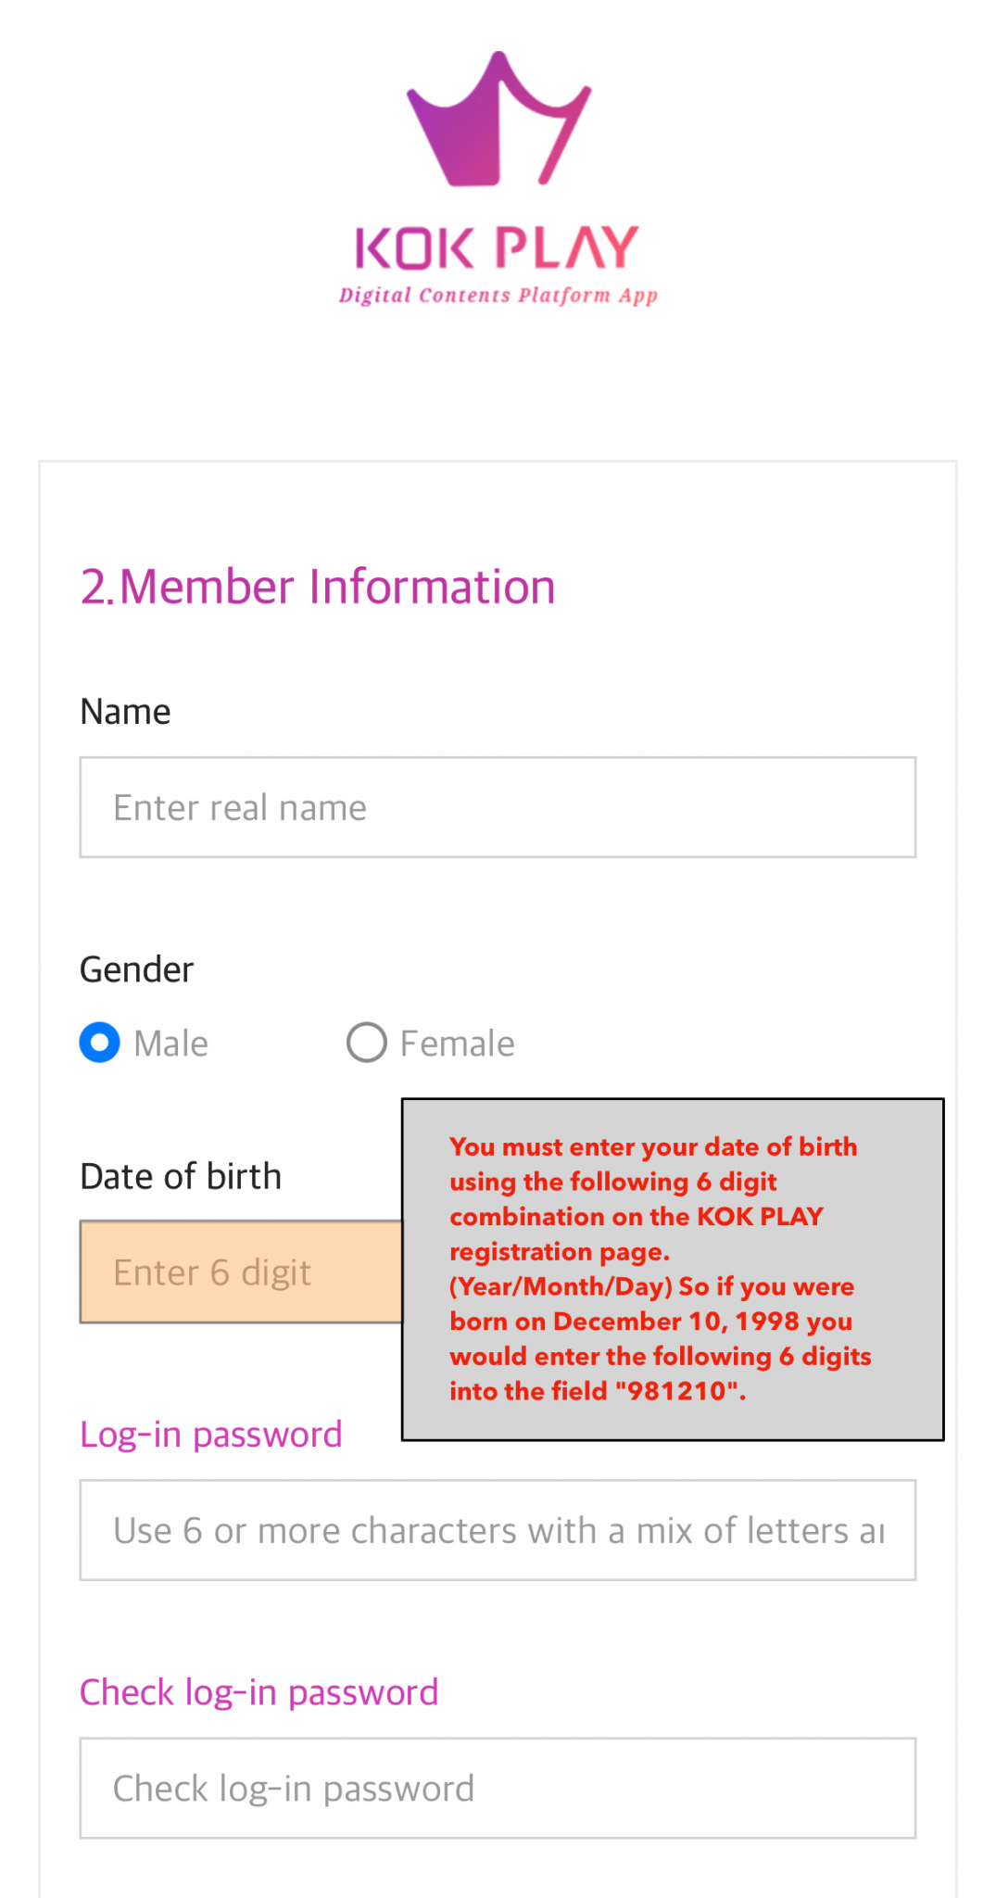Click the Gender section label
Screen dimensions: 996x1898
(136, 969)
